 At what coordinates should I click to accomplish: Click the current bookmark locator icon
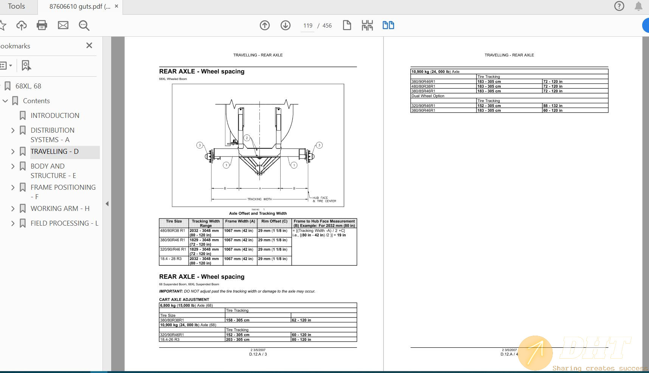point(25,65)
